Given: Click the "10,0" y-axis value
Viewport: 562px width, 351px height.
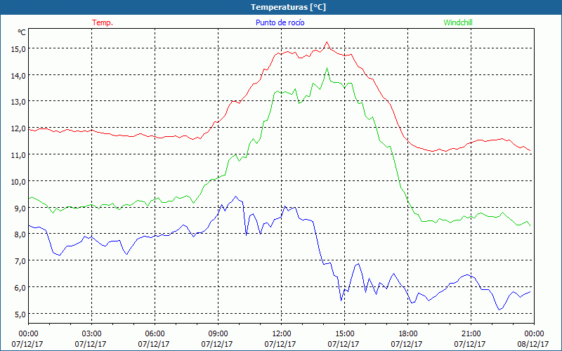Looking at the screenshot, I should pos(18,182).
